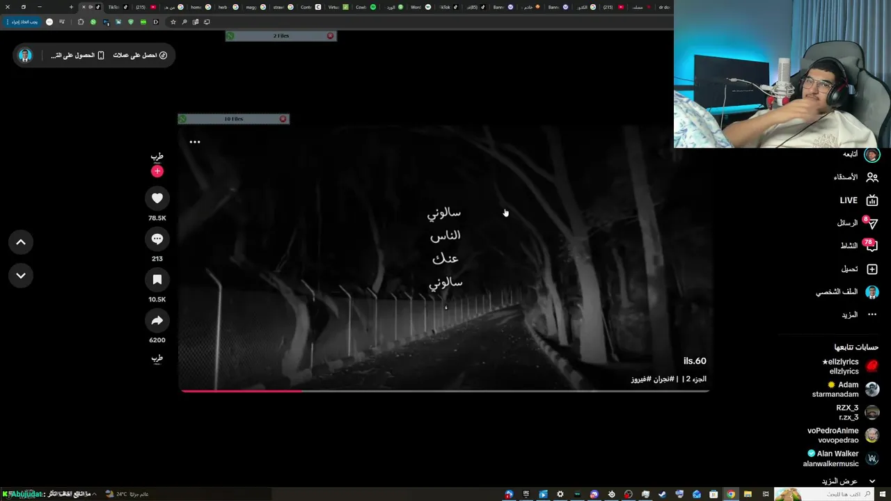Click the green icon on 10 Files bar
The image size is (891, 501).
tap(183, 119)
